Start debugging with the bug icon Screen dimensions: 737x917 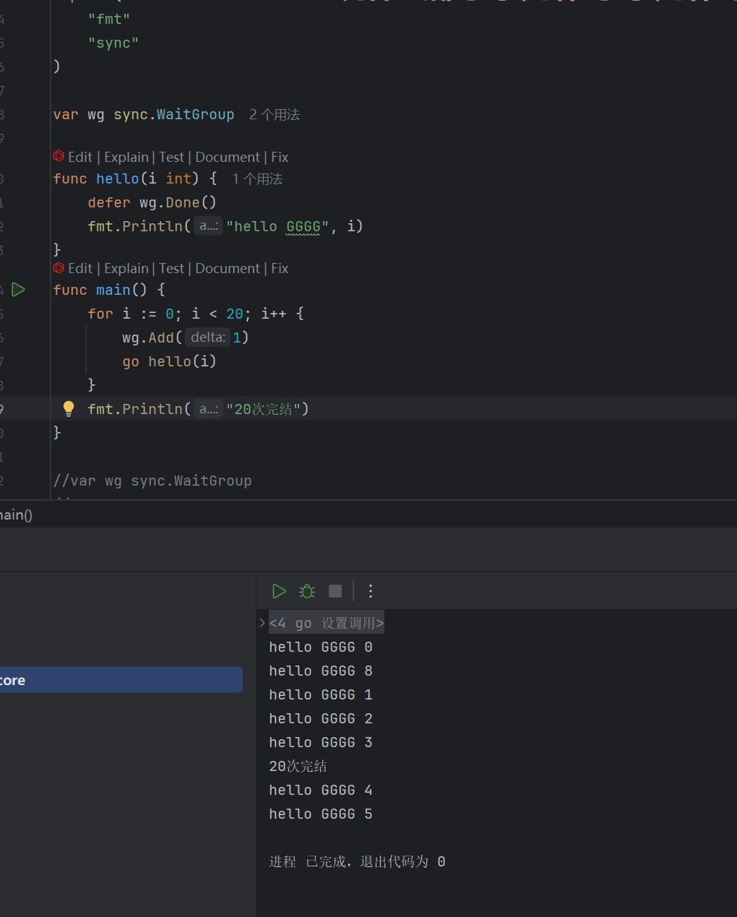coord(307,591)
